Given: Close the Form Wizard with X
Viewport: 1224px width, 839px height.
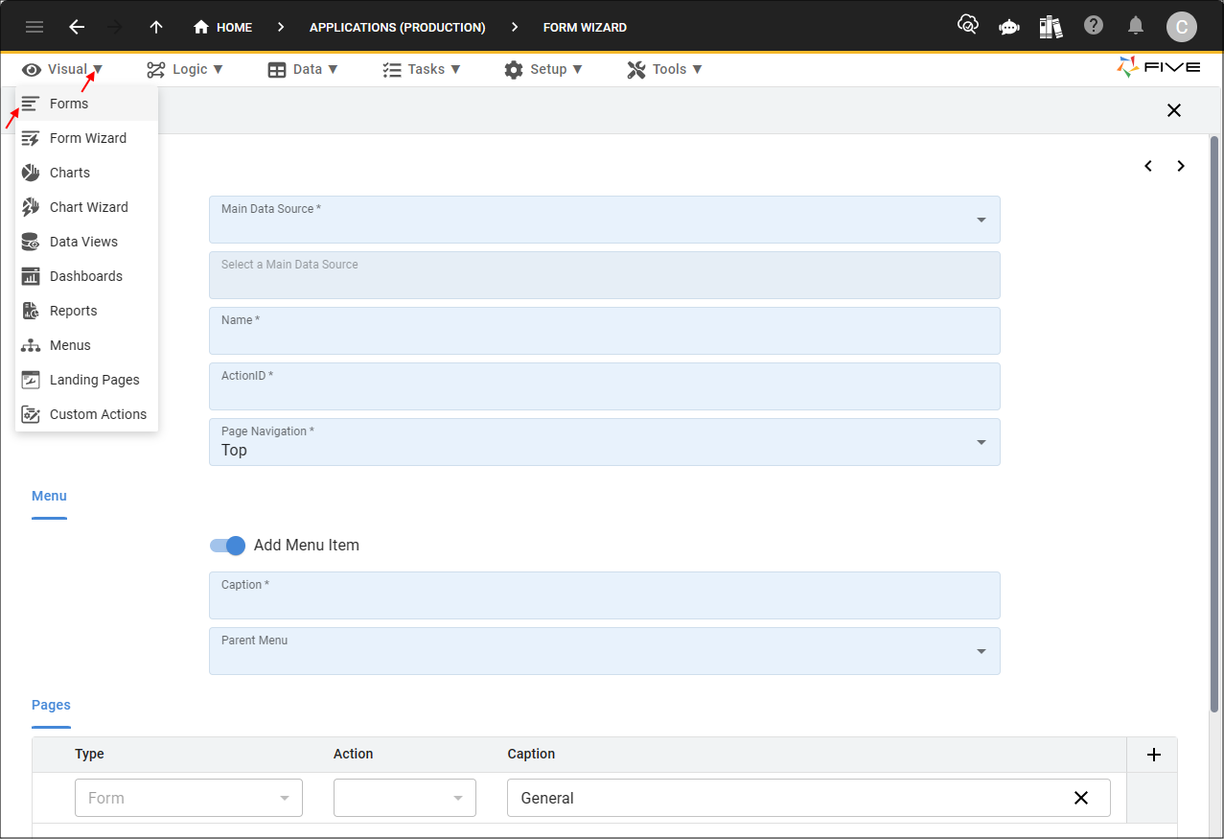Looking at the screenshot, I should 1174,110.
